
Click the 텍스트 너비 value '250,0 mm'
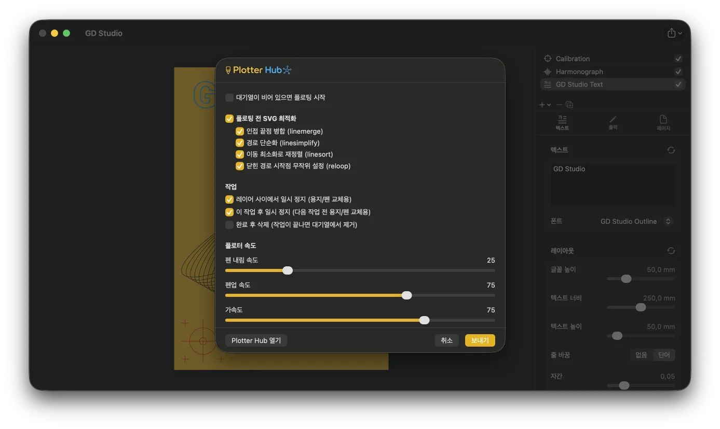pos(659,298)
